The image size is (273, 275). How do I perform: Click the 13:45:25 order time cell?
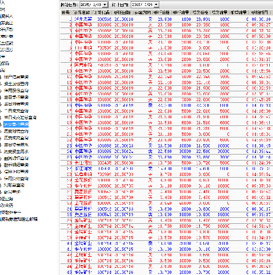point(261,100)
